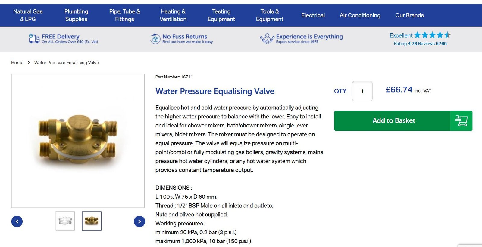The width and height of the screenshot is (482, 247).
Task: Open the Heating & Ventilation menu
Action: click(x=173, y=15)
